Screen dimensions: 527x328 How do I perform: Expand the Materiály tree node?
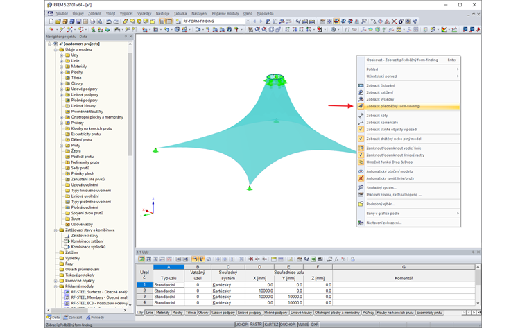coord(62,67)
